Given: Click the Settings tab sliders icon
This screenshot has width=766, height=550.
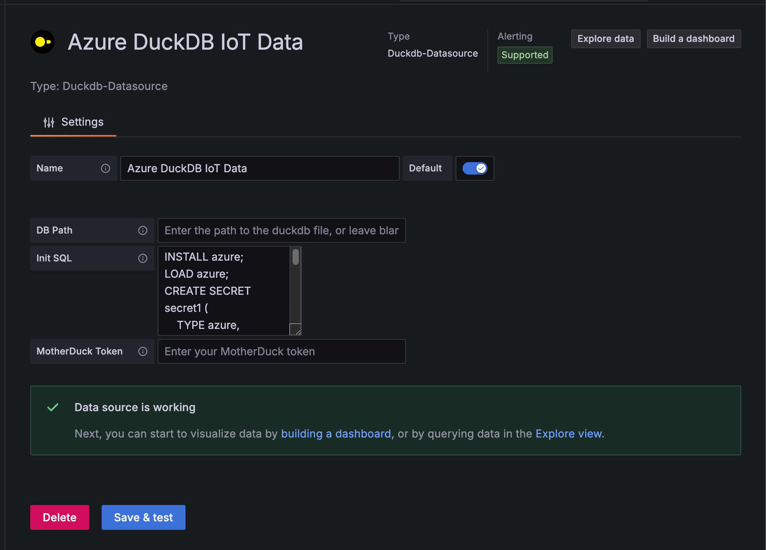Looking at the screenshot, I should [49, 123].
